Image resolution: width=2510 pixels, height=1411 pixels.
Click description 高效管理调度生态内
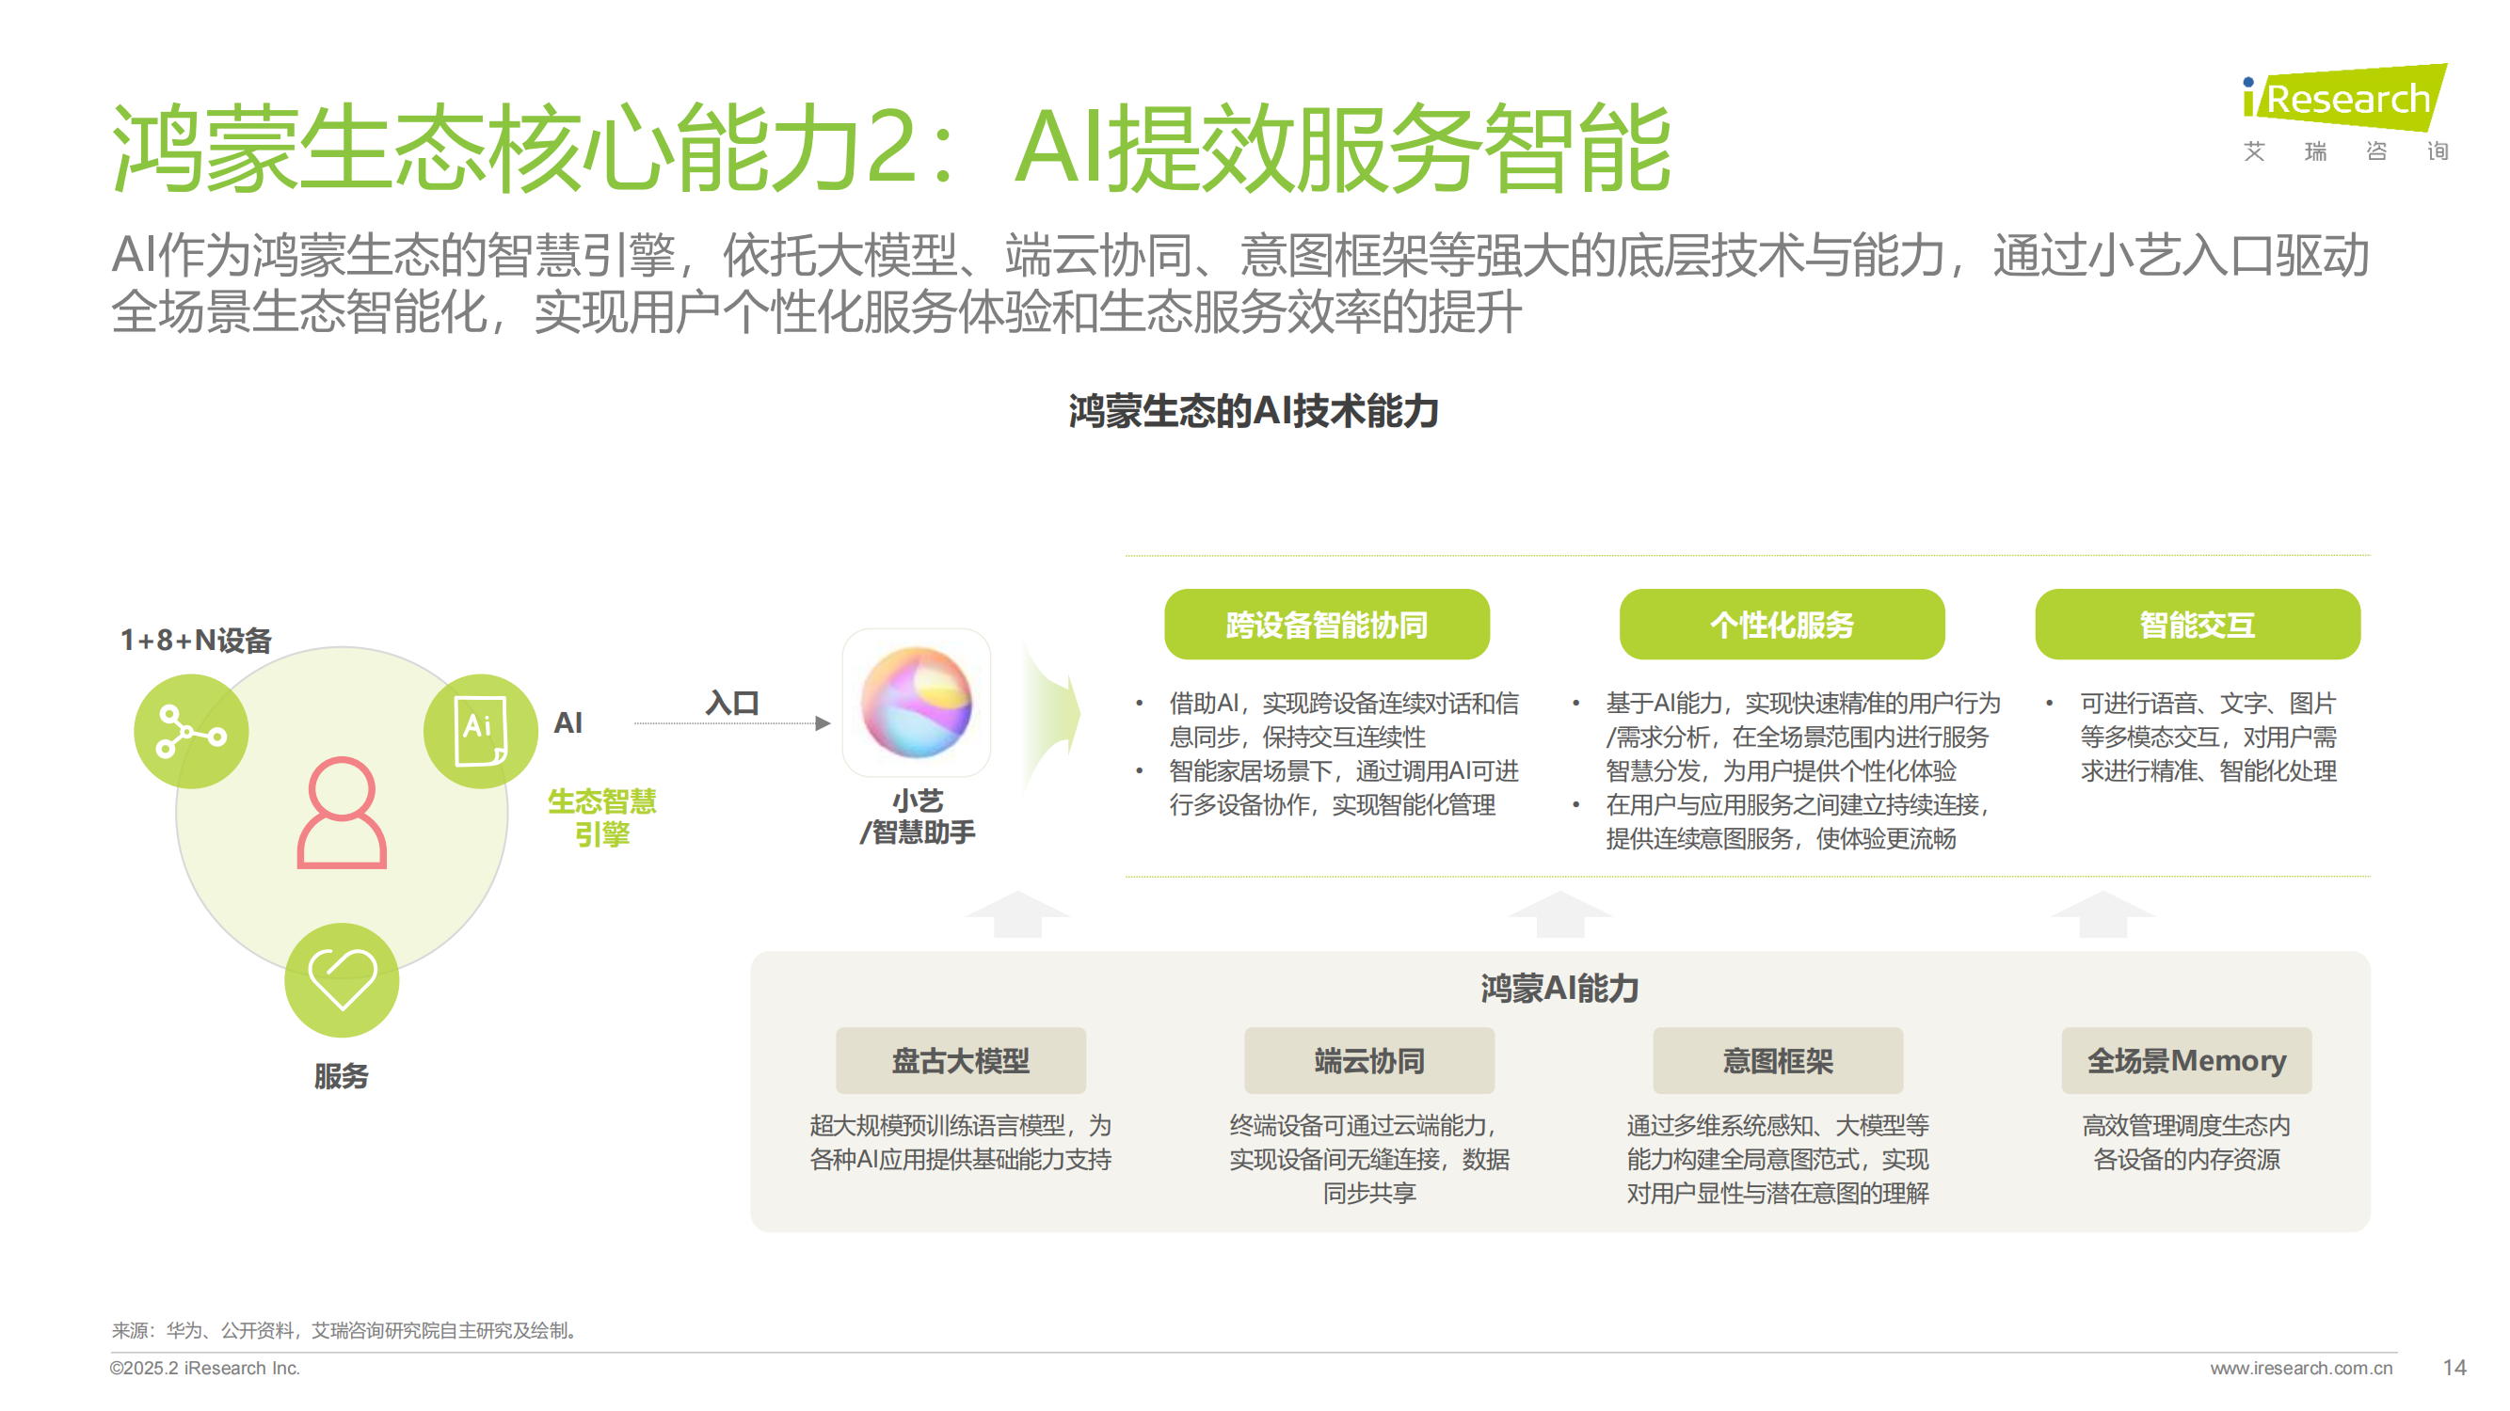point(2186,1142)
